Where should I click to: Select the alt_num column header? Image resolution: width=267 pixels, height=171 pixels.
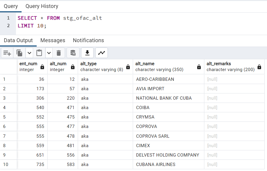click(x=63, y=67)
